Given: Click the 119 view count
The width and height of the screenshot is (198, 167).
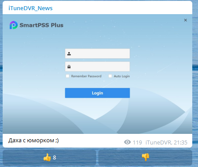Looking at the screenshot, I should point(137,143).
